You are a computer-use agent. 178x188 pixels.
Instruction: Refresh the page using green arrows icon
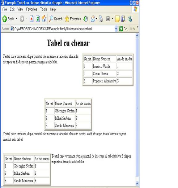(38, 19)
